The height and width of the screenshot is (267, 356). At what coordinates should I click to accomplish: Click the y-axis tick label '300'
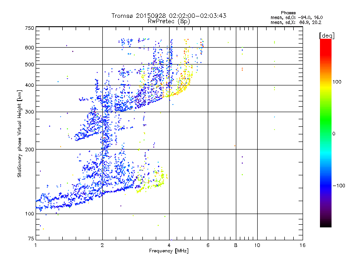pos(29,112)
